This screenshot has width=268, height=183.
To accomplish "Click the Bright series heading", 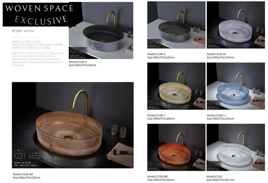I will pyautogui.click(x=23, y=31).
